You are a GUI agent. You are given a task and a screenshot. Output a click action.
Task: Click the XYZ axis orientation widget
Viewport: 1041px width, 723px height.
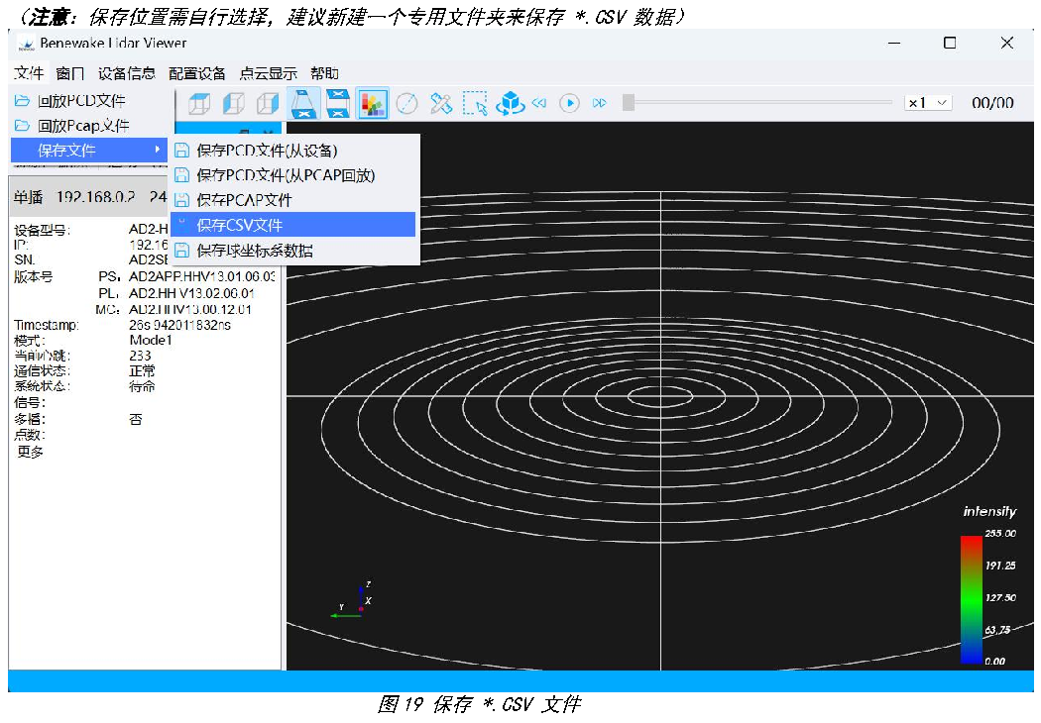351,601
